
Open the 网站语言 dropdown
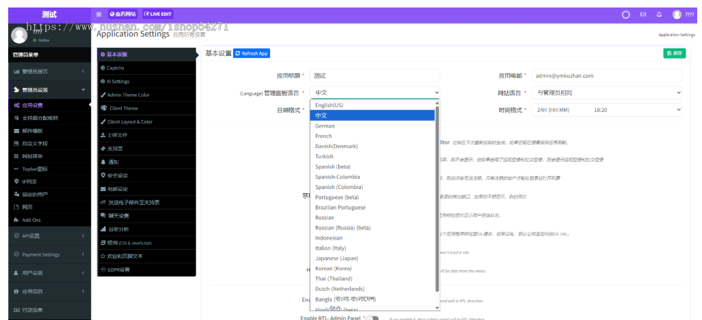pos(606,93)
